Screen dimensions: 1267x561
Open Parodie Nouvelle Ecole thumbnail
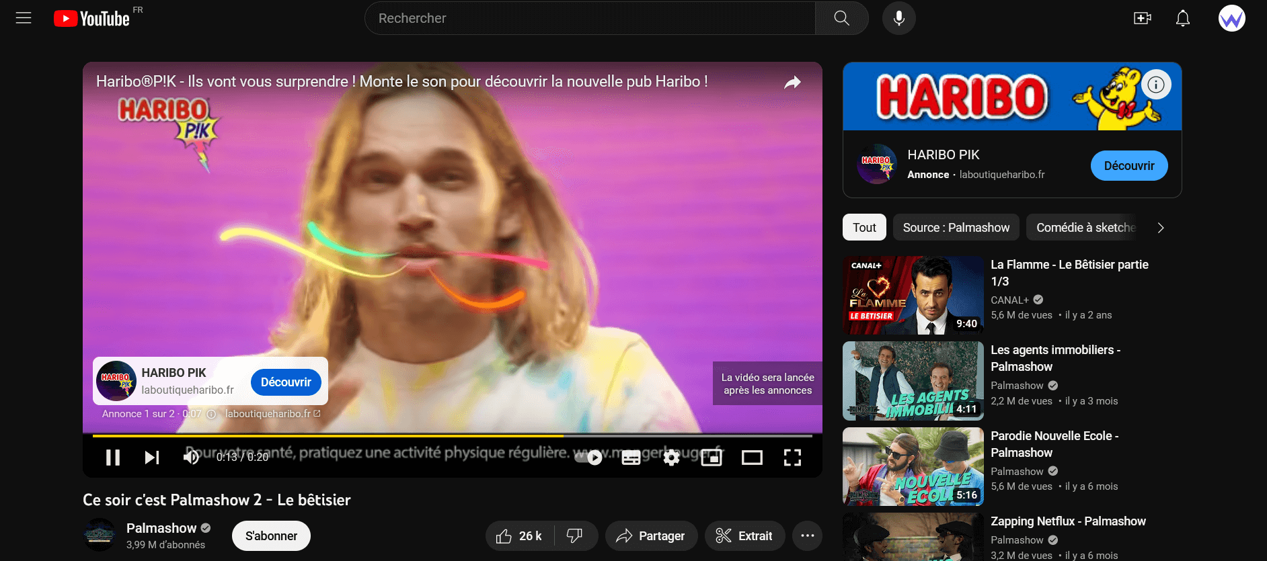click(x=913, y=466)
